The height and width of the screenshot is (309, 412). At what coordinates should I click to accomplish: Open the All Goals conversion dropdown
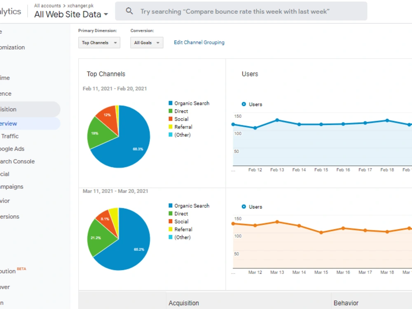coord(147,42)
